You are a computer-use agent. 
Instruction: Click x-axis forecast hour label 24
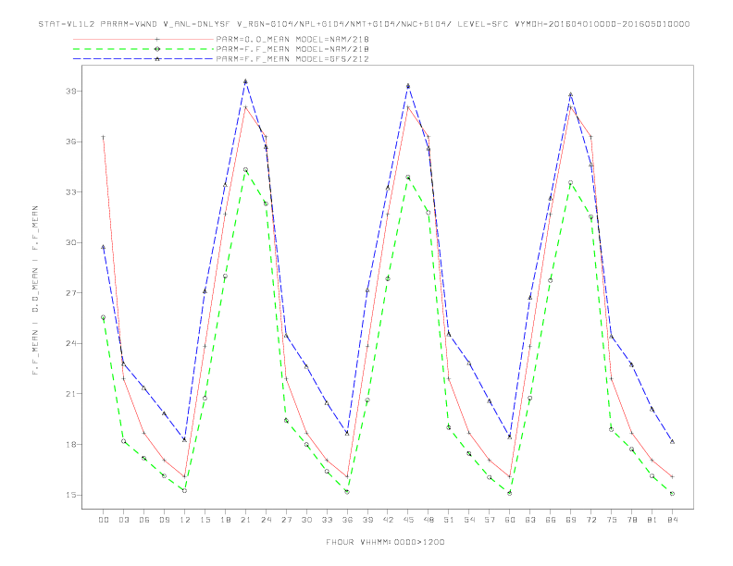pyautogui.click(x=266, y=520)
